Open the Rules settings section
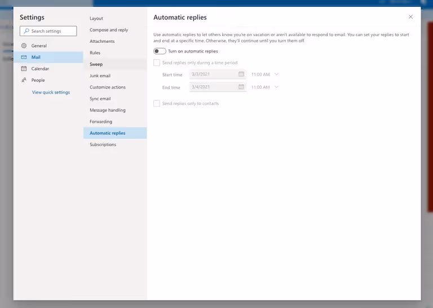Screen dimensions: 433x308 coord(95,53)
